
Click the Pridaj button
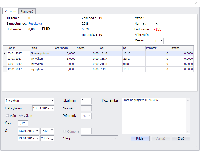140,139
